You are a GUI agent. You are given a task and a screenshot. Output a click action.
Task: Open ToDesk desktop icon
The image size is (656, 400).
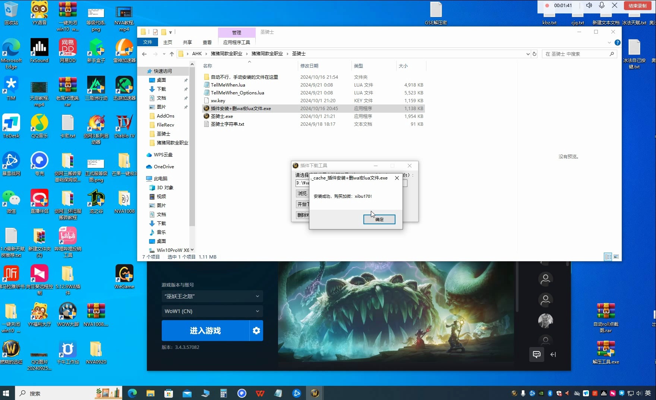tap(11, 126)
